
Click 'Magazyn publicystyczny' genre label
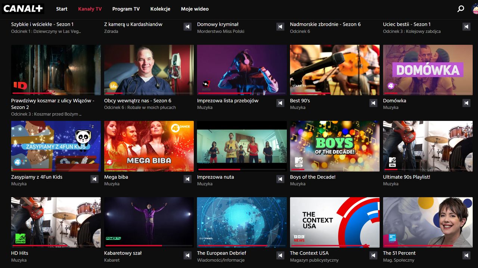pyautogui.click(x=314, y=260)
